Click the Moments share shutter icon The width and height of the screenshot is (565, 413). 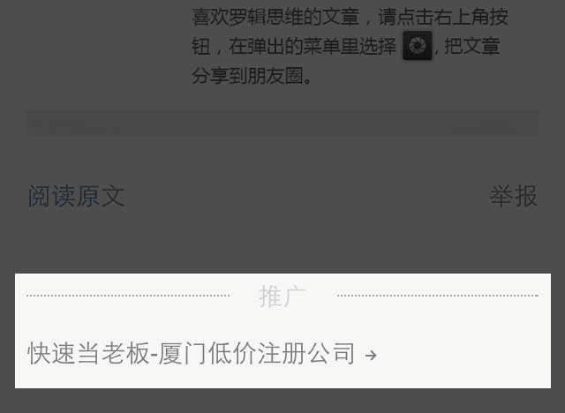[418, 45]
